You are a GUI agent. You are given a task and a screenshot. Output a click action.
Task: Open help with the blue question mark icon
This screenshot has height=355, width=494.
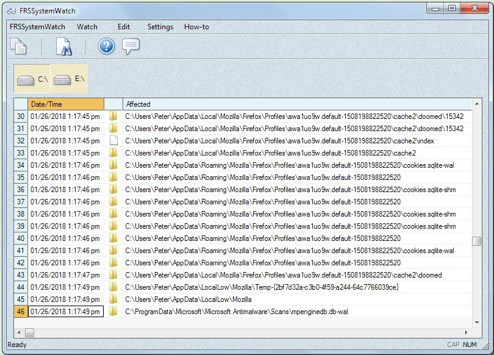point(106,46)
